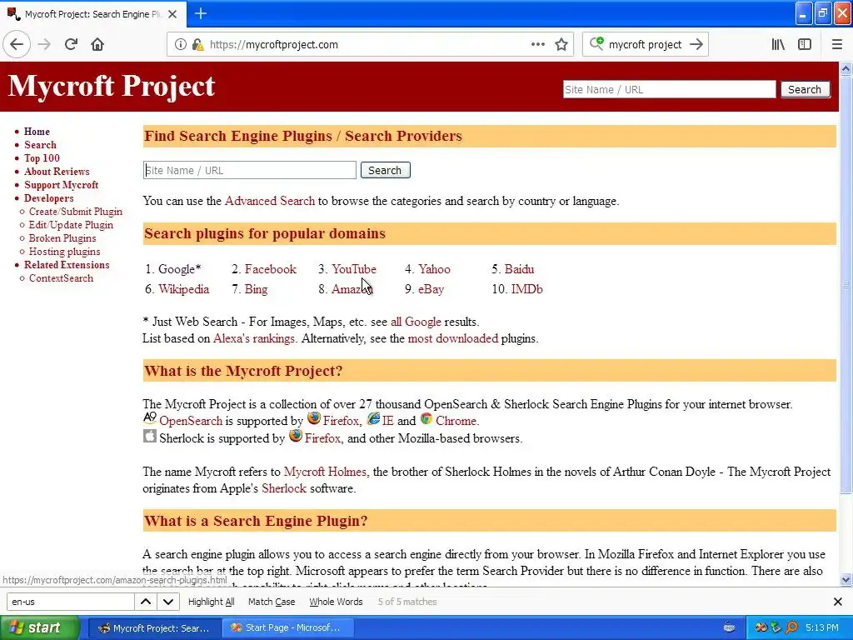This screenshot has width=853, height=640.
Task: Open Broken Plugins link
Action: (x=62, y=238)
